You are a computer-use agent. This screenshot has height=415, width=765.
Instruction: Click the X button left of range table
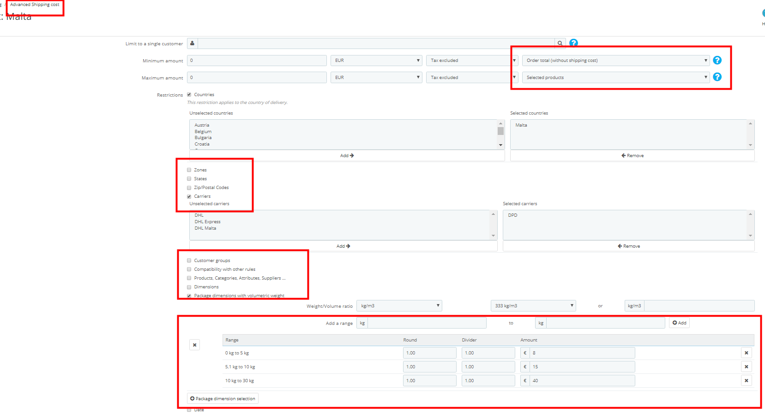pyautogui.click(x=194, y=345)
